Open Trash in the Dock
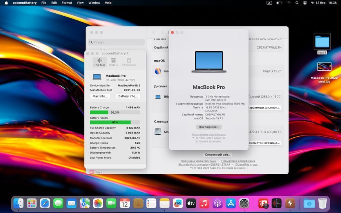Screen dimensions: 341x213 click(x=323, y=204)
